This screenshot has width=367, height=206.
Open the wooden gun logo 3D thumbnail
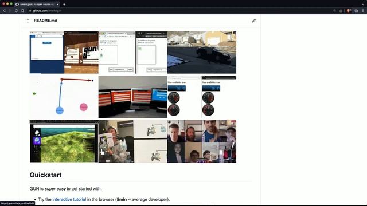coord(81,52)
